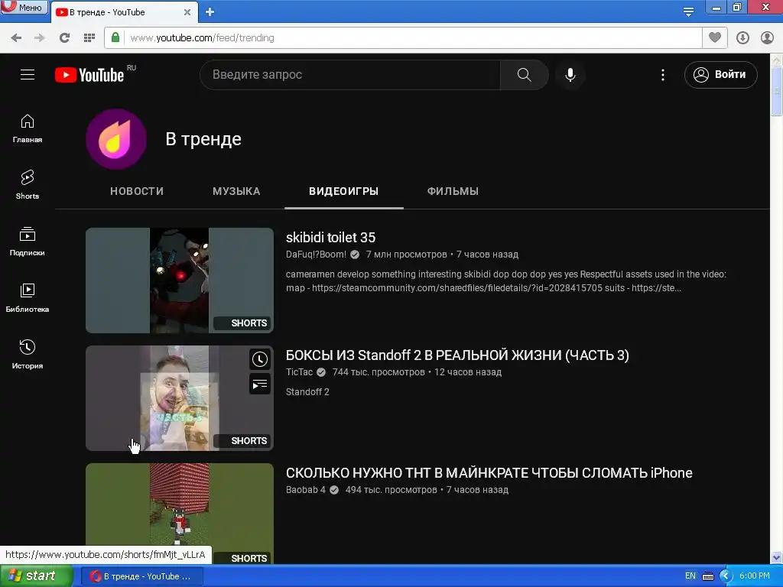Go to Главная in sidebar
The width and height of the screenshot is (783, 587).
coord(28,128)
